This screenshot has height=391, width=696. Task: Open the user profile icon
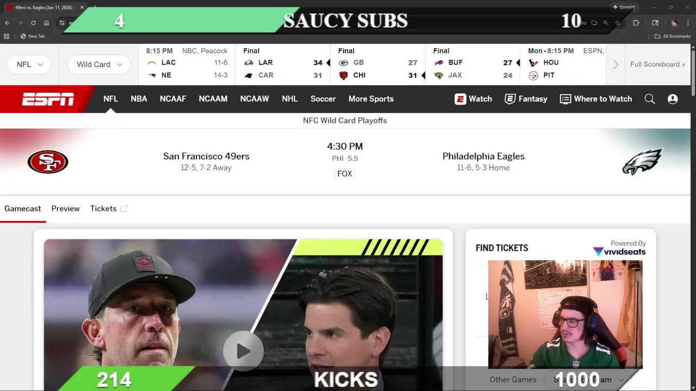click(673, 99)
